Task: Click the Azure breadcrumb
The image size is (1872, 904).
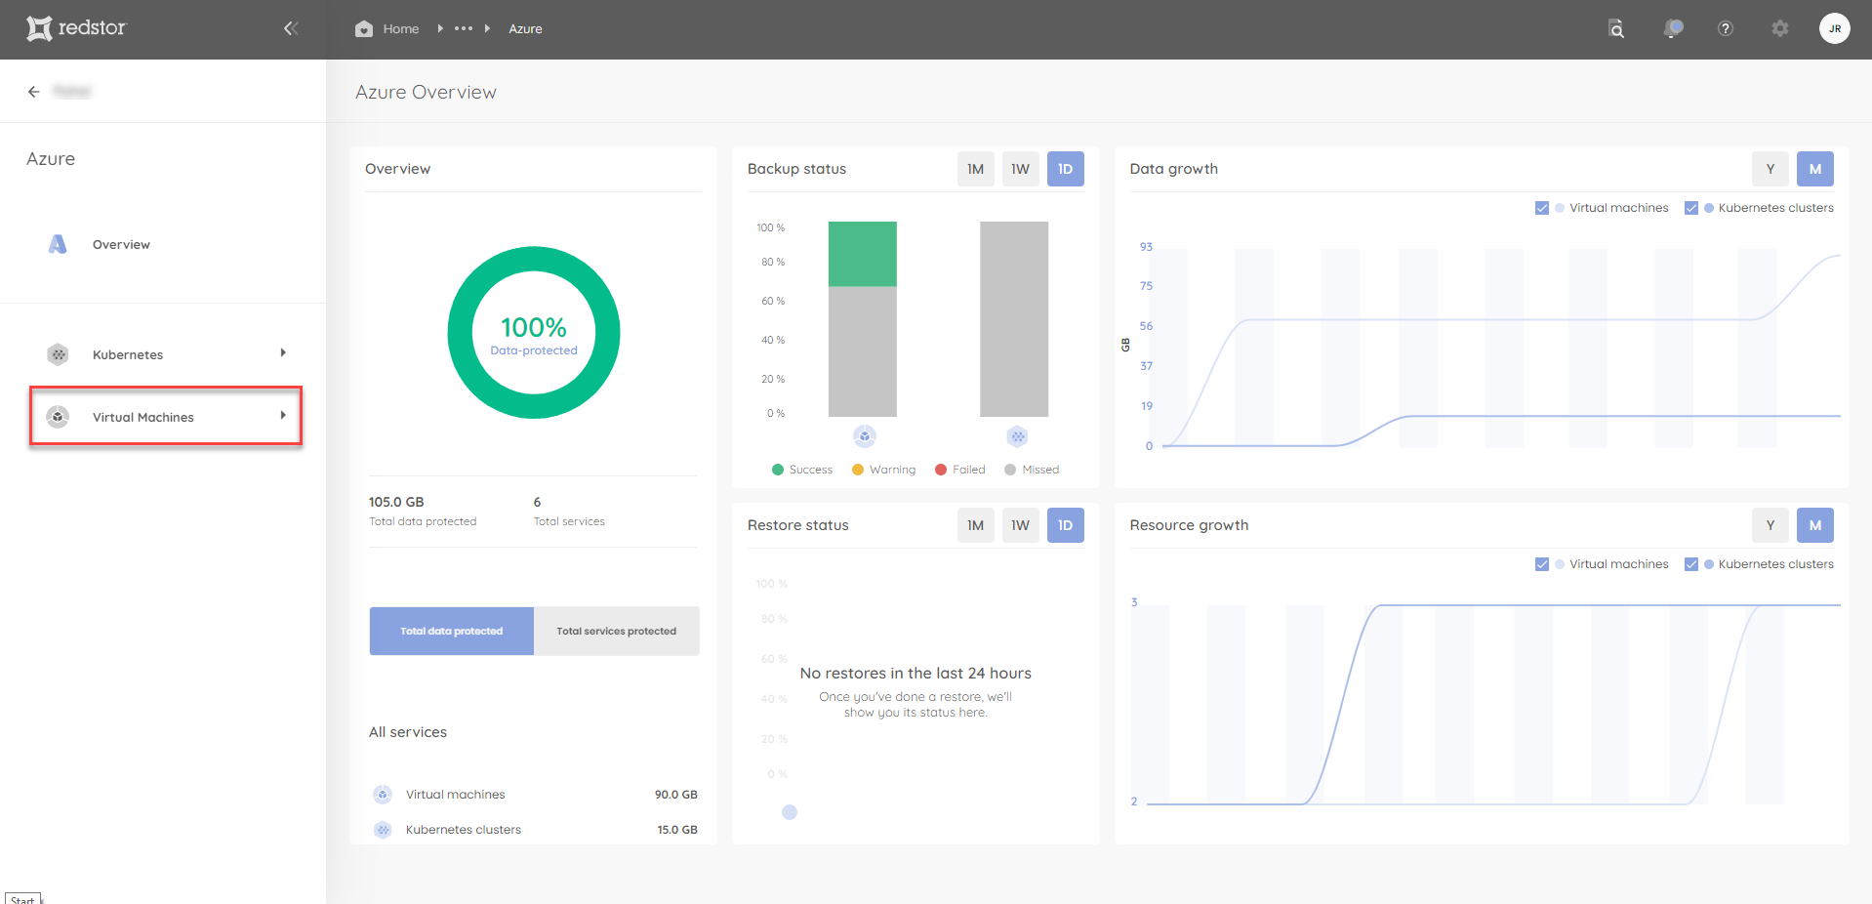Action: click(x=525, y=29)
